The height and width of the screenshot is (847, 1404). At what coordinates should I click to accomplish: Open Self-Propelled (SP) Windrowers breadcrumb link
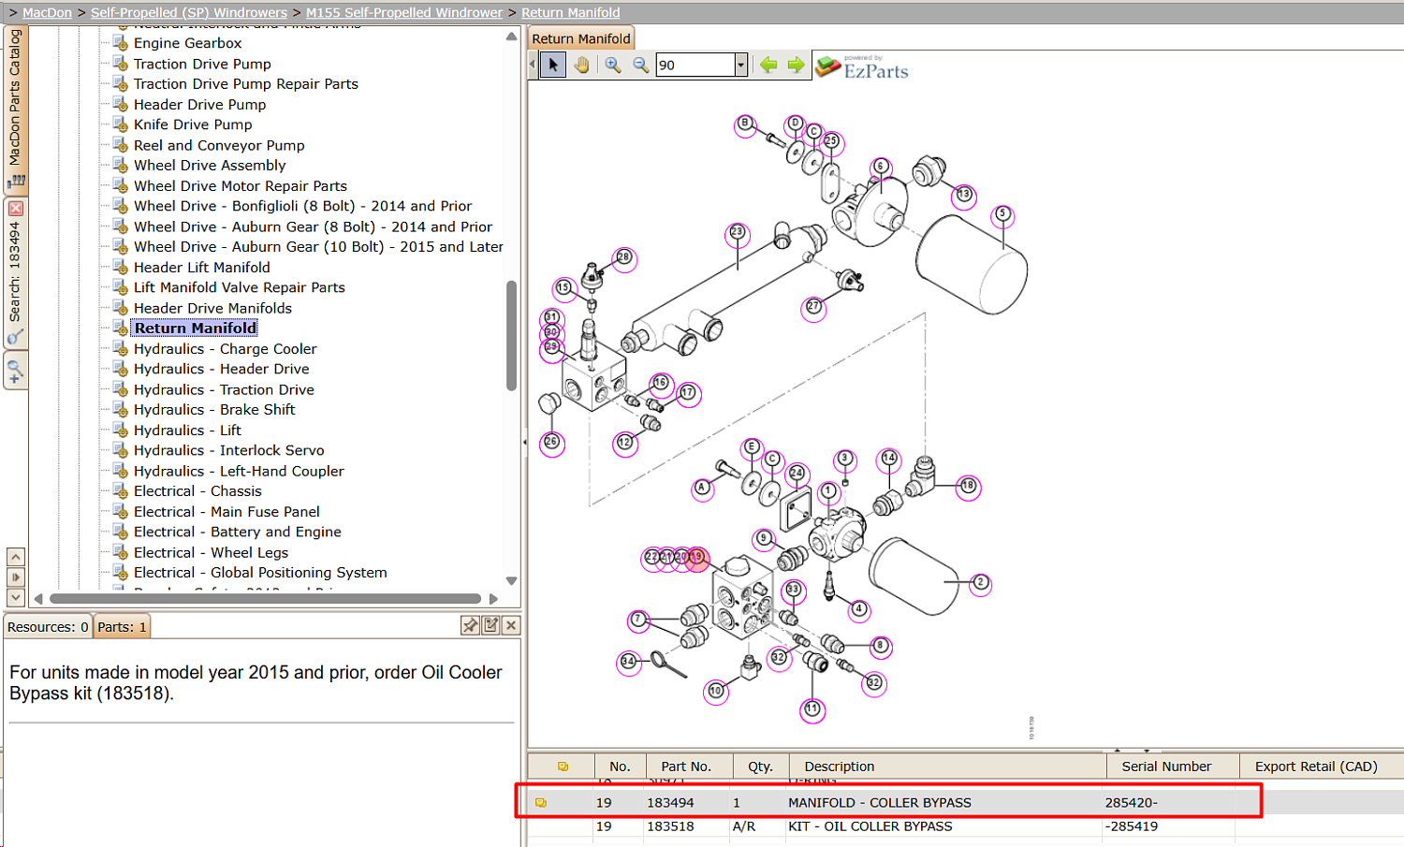pos(189,13)
